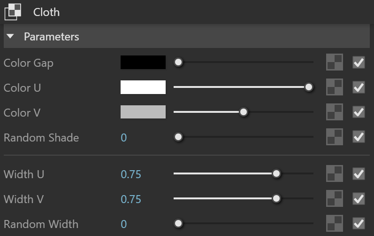374x236 pixels.
Task: Toggle the Color V checkbox
Action: 359,112
